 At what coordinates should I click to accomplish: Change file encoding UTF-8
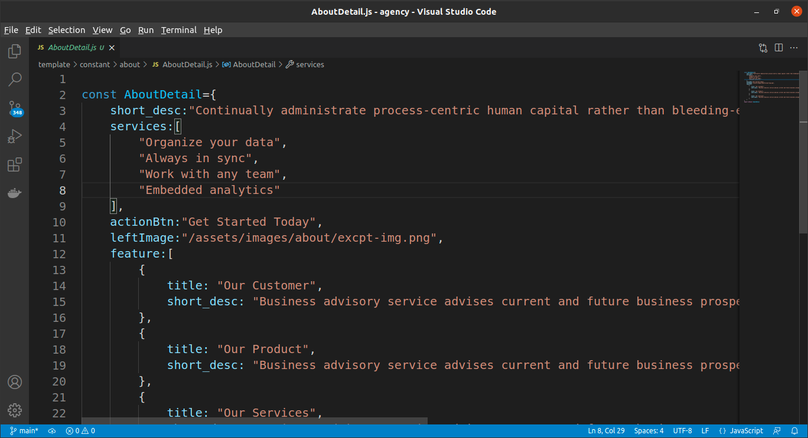(682, 431)
